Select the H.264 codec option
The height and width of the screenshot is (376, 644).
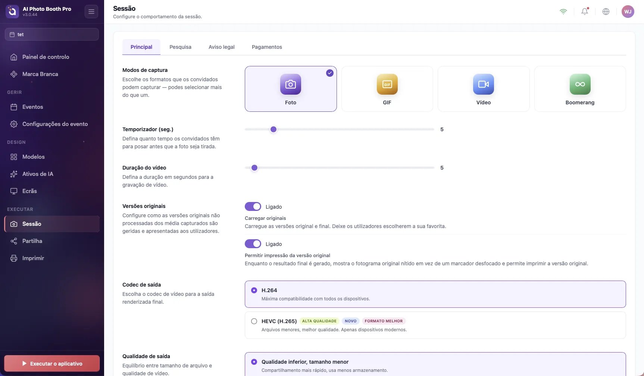point(435,294)
